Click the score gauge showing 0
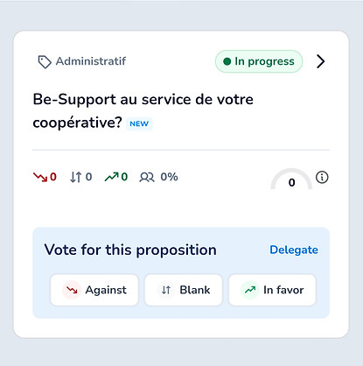Viewport: 363px width, 366px height. (291, 179)
